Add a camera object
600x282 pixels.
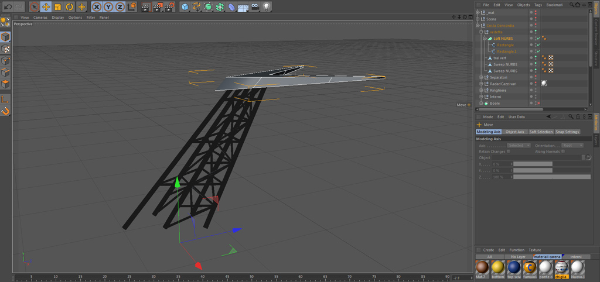pos(255,6)
